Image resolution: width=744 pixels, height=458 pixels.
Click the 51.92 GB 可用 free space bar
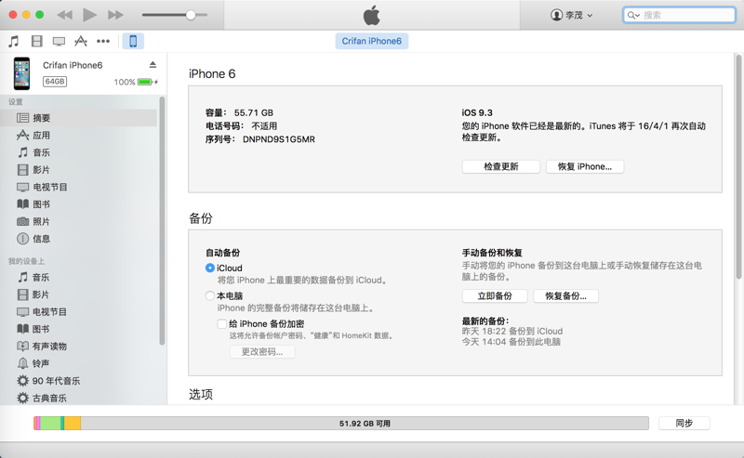point(365,423)
